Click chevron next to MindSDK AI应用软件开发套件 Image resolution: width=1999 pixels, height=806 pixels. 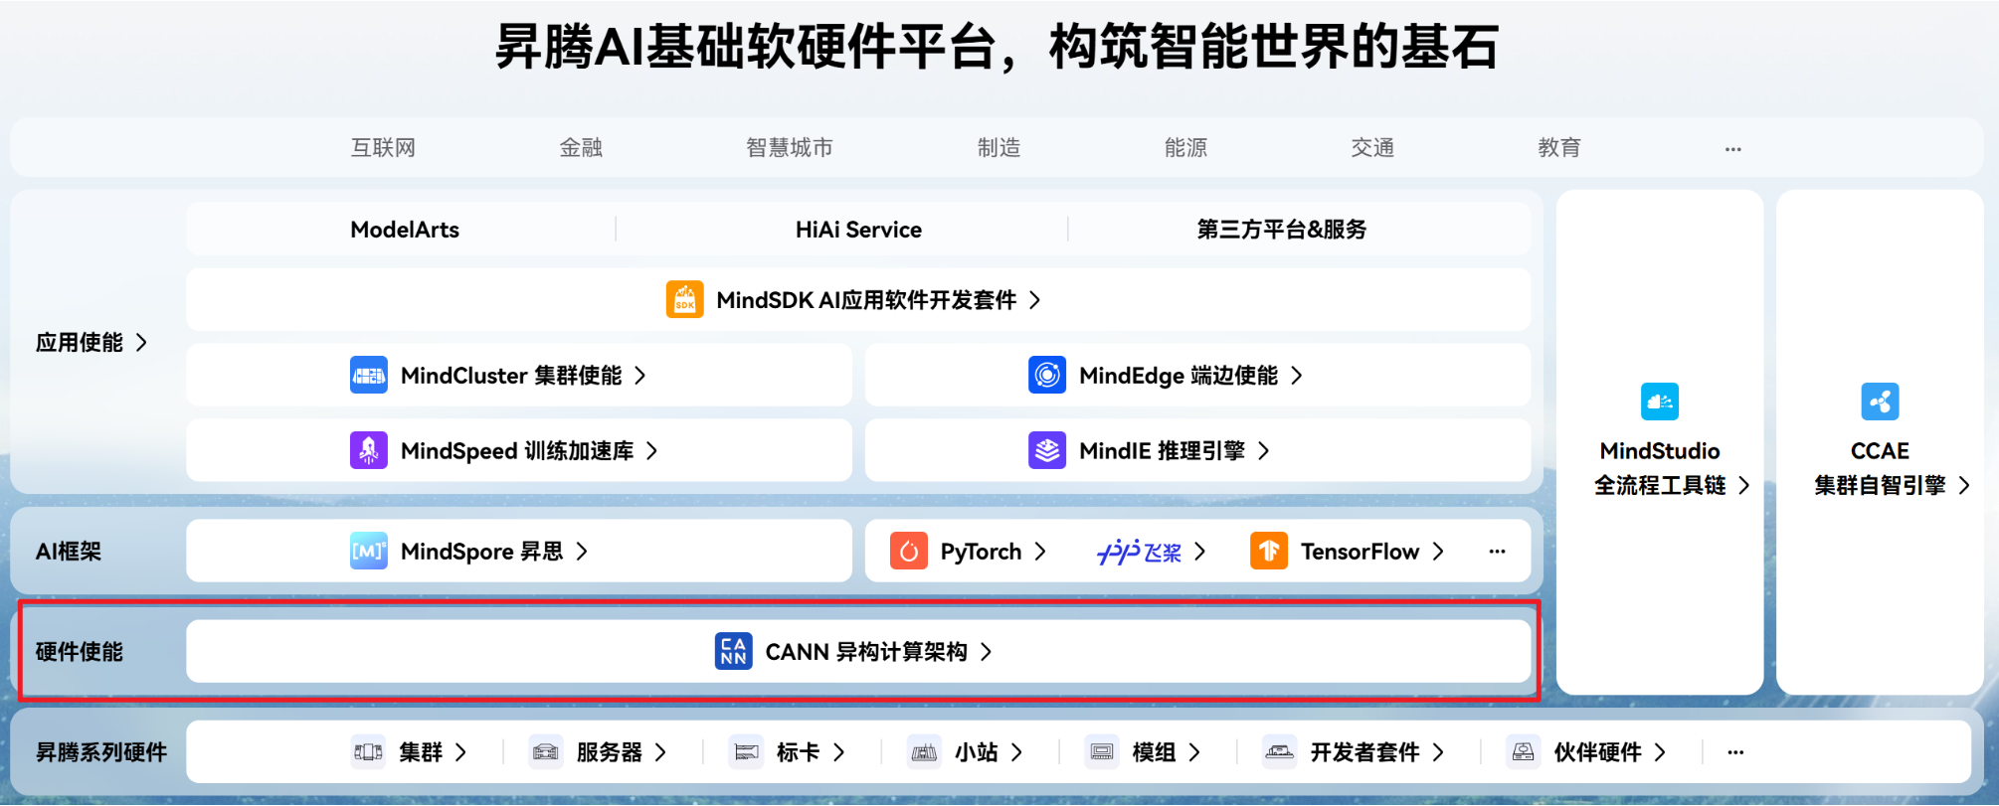pyautogui.click(x=1035, y=300)
